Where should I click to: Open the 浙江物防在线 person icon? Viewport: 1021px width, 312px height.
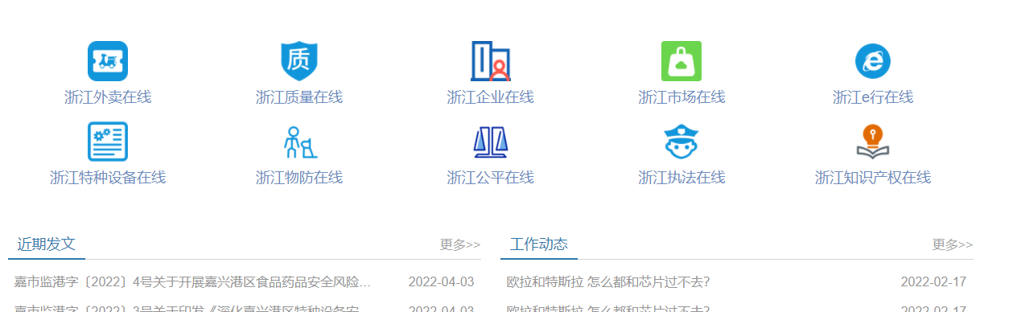pos(299,142)
